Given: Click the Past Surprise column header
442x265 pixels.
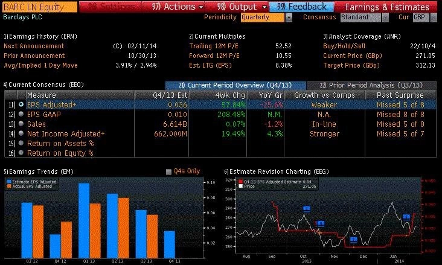Looking at the screenshot, I should (400, 95).
